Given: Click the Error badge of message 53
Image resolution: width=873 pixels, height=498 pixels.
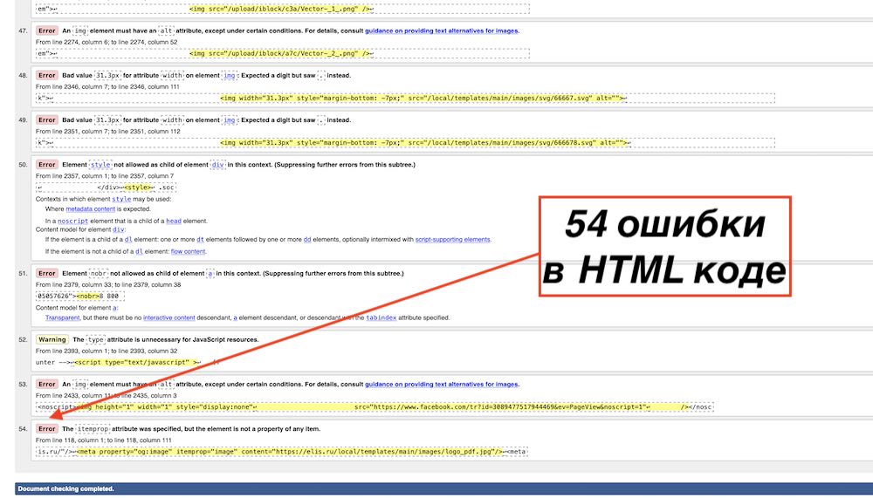Looking at the screenshot, I should point(47,384).
